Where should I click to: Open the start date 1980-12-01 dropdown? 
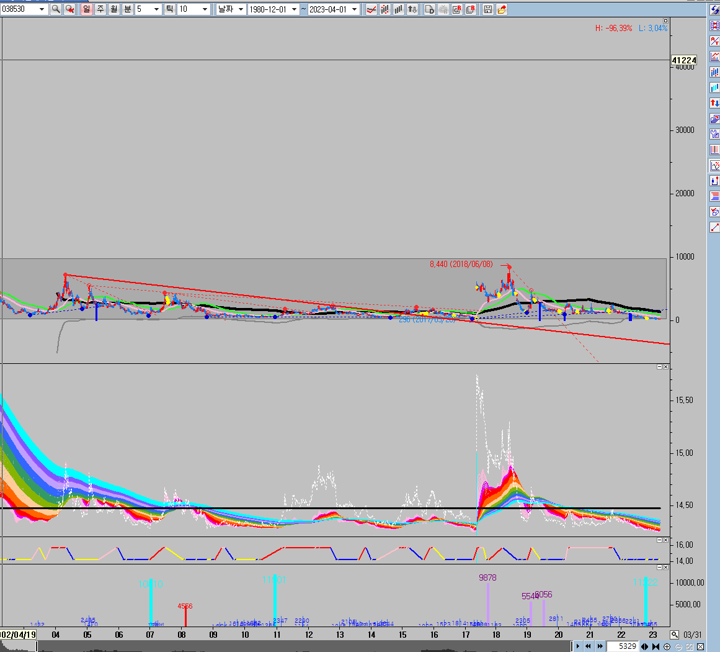pyautogui.click(x=294, y=9)
